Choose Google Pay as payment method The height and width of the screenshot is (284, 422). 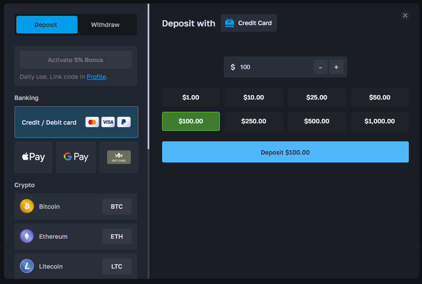pos(76,157)
